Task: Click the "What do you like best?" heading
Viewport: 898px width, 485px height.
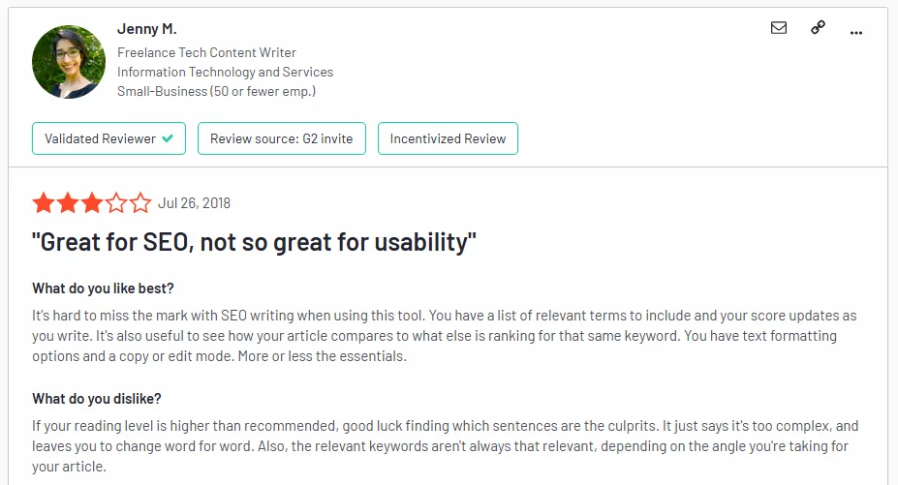Action: 103,288
